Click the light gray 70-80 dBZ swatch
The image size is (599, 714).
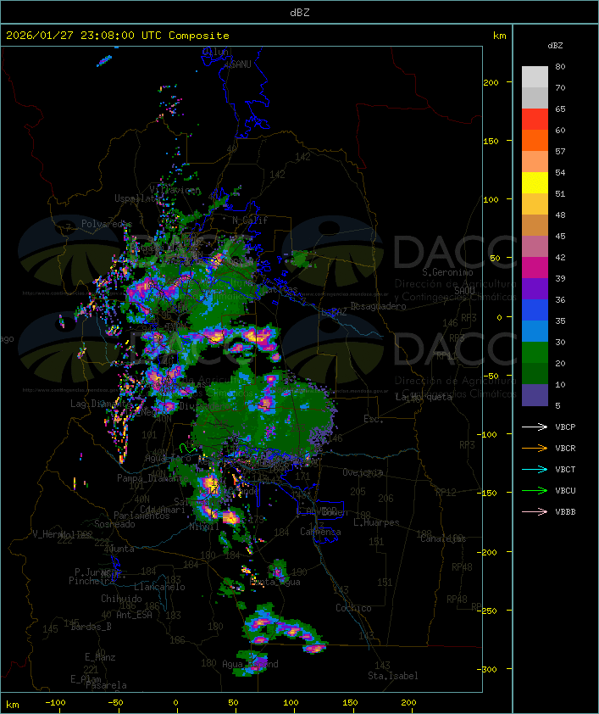pos(535,77)
